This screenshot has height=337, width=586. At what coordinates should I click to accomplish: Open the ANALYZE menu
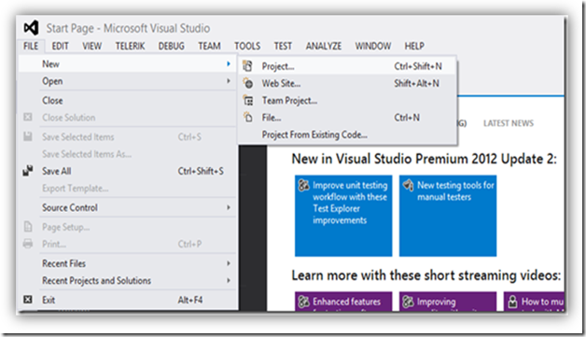[x=324, y=46]
